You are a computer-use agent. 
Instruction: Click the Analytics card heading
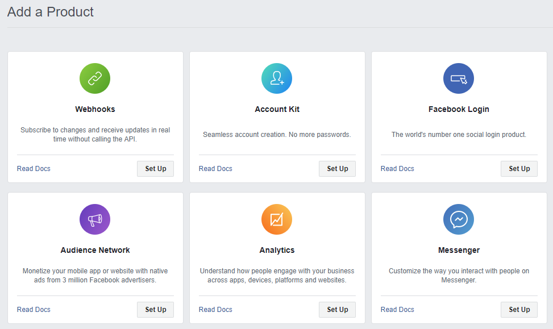[x=277, y=251]
